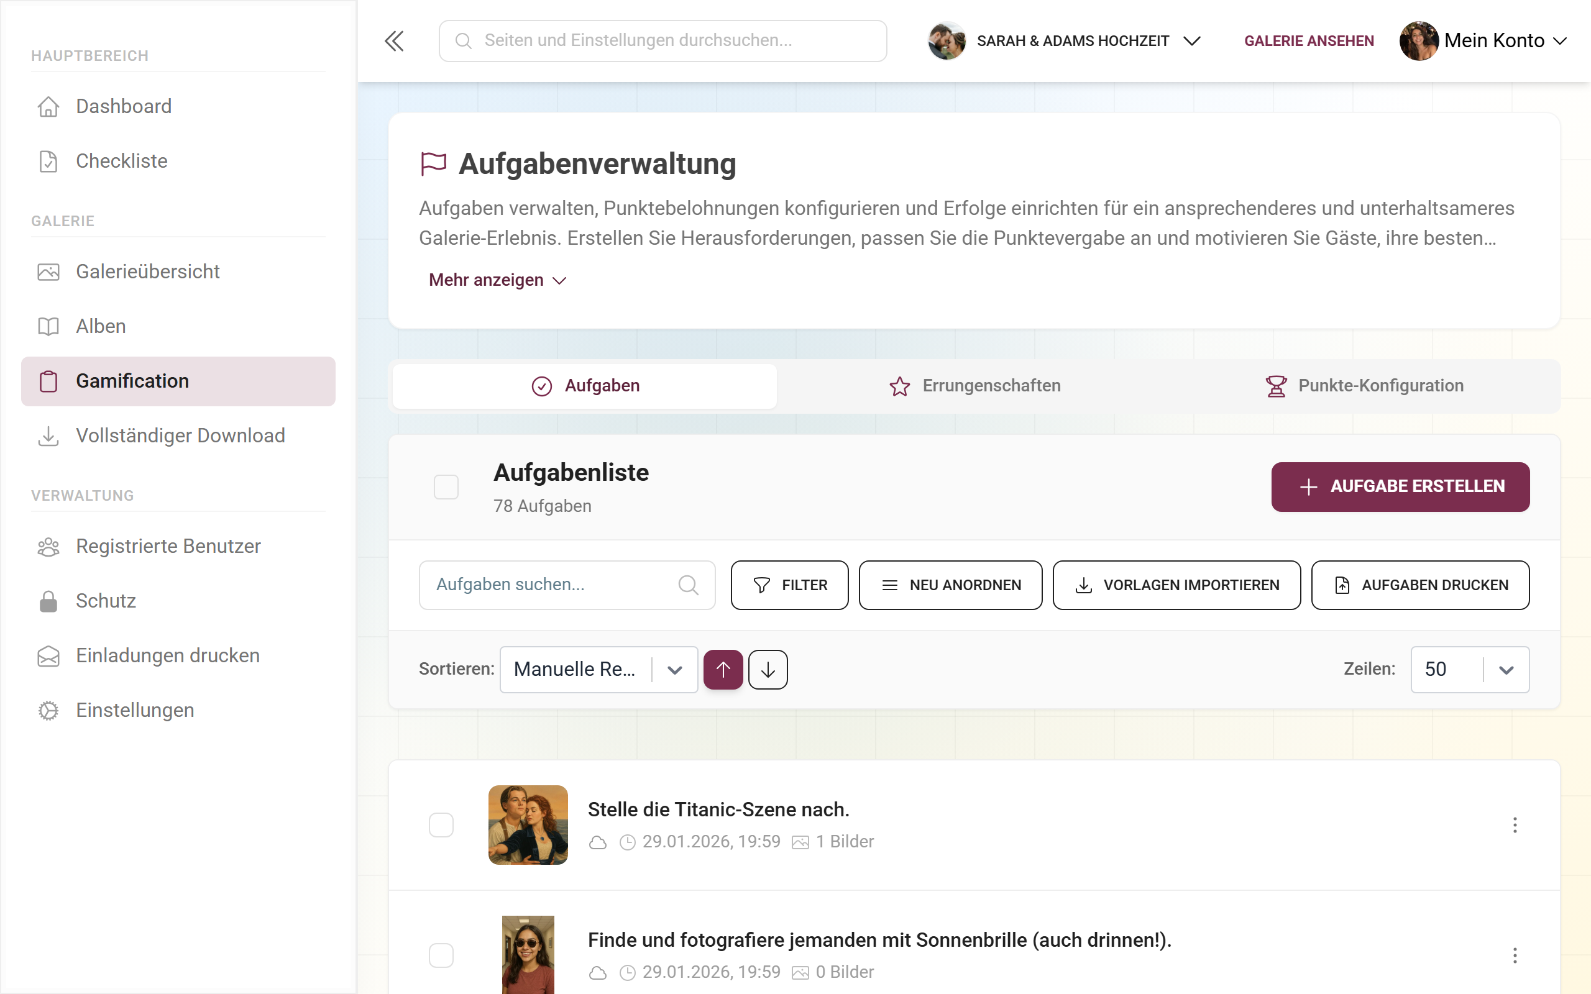This screenshot has height=994, width=1591.
Task: Click the Mein Konto profile avatar
Action: 1418,41
